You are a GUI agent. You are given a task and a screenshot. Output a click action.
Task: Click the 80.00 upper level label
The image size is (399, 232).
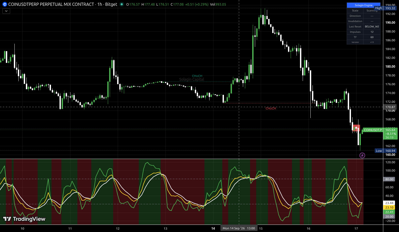tap(389, 179)
